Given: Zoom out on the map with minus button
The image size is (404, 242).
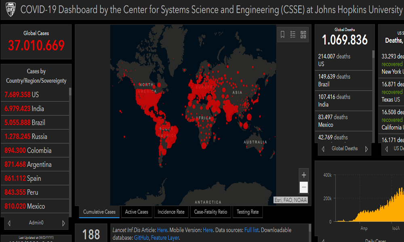Looking at the screenshot, I should [x=304, y=188].
